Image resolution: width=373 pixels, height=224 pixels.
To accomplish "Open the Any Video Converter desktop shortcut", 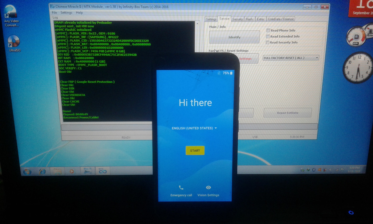I will 11,16.
